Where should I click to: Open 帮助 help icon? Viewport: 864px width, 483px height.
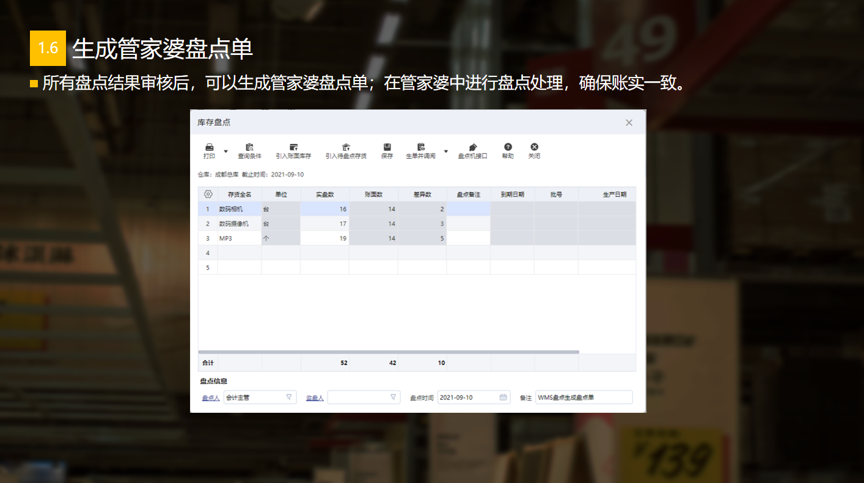tap(508, 148)
